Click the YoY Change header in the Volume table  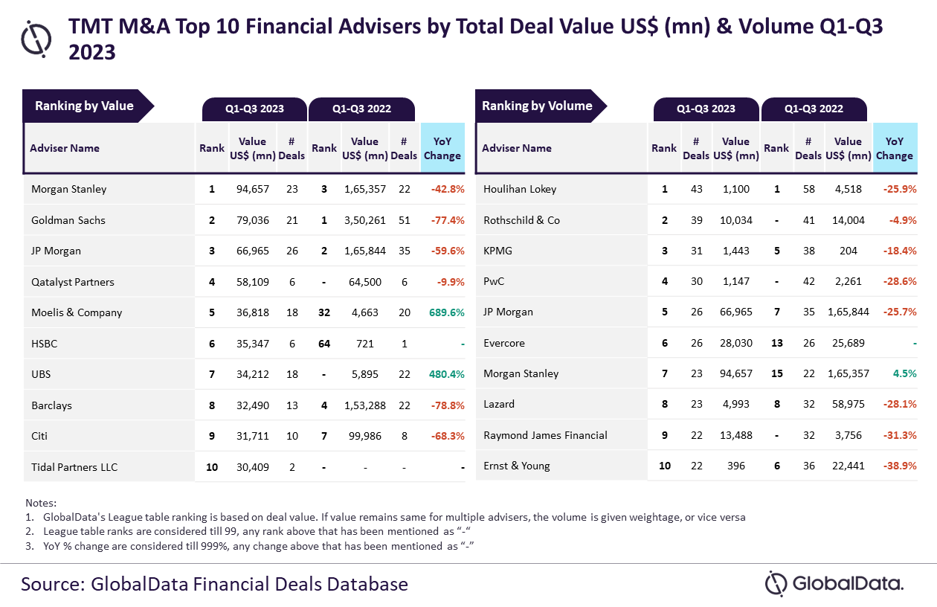pos(895,148)
